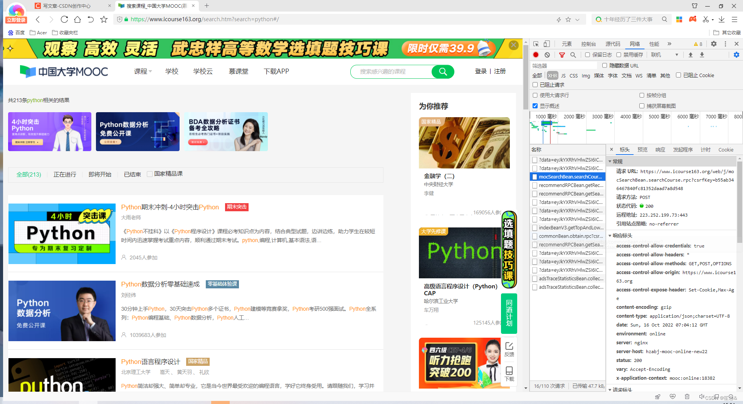Viewport: 743px width, 404px height.
Task: Collapse the 响应标头 headers section
Action: click(x=610, y=236)
